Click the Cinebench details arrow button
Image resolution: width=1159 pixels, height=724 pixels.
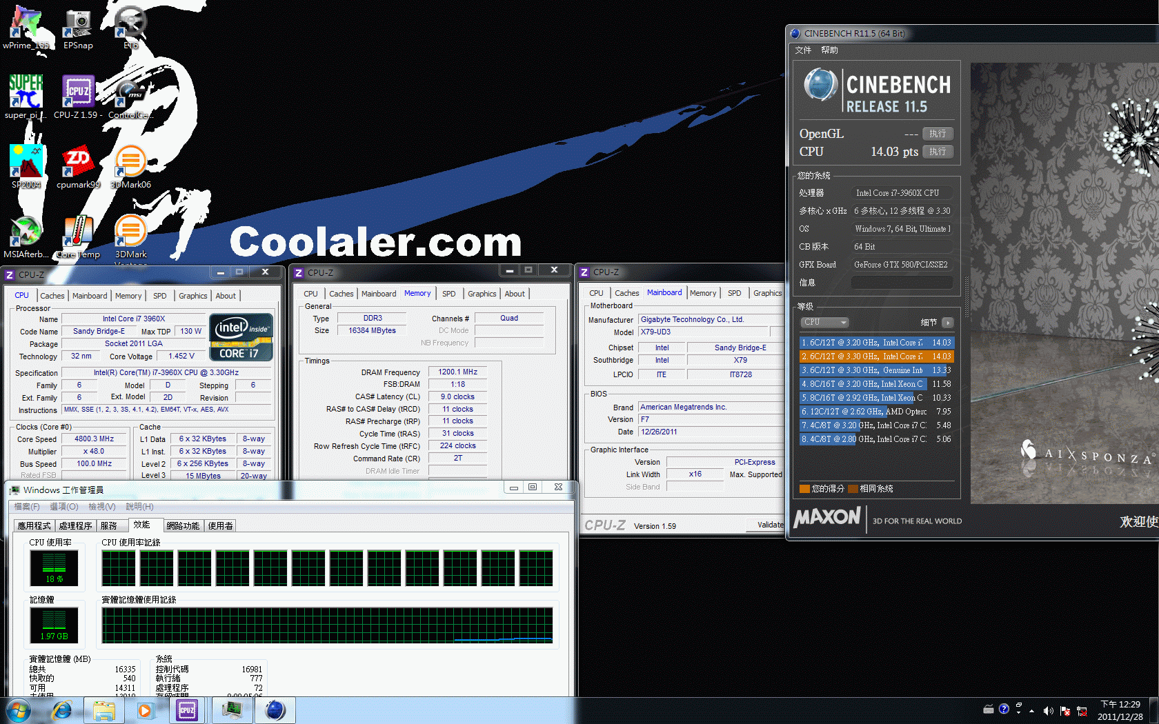pyautogui.click(x=948, y=322)
